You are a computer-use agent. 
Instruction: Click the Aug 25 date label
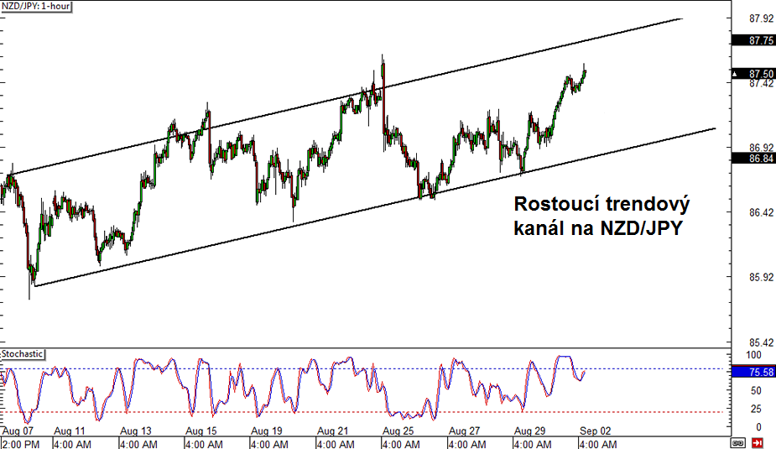398,431
